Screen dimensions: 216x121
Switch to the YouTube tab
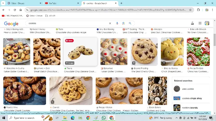tap(62, 3)
